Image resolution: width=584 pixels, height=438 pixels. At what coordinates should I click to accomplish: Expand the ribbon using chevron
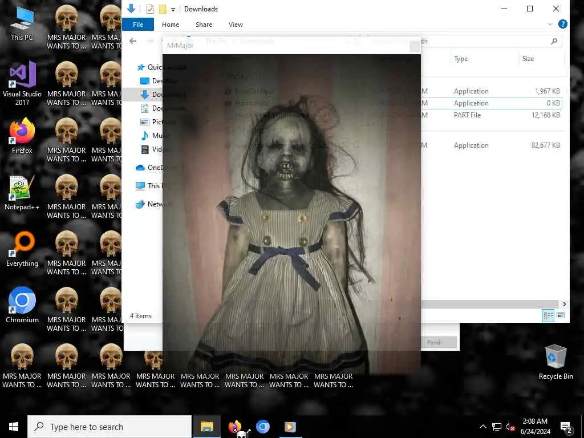pos(550,24)
